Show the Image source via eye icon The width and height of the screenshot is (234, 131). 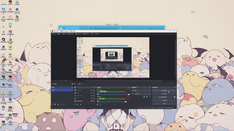pyautogui.click(x=92, y=93)
